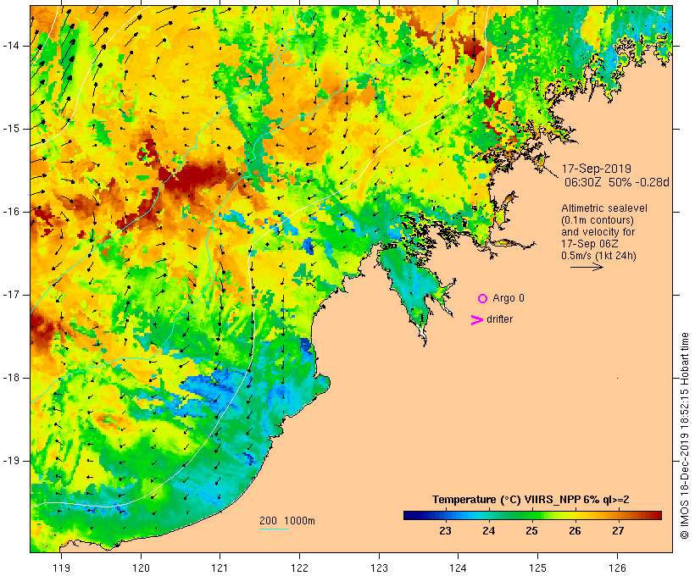This screenshot has width=695, height=576.
Task: Click the colorbar tick label 26
Action: [575, 531]
